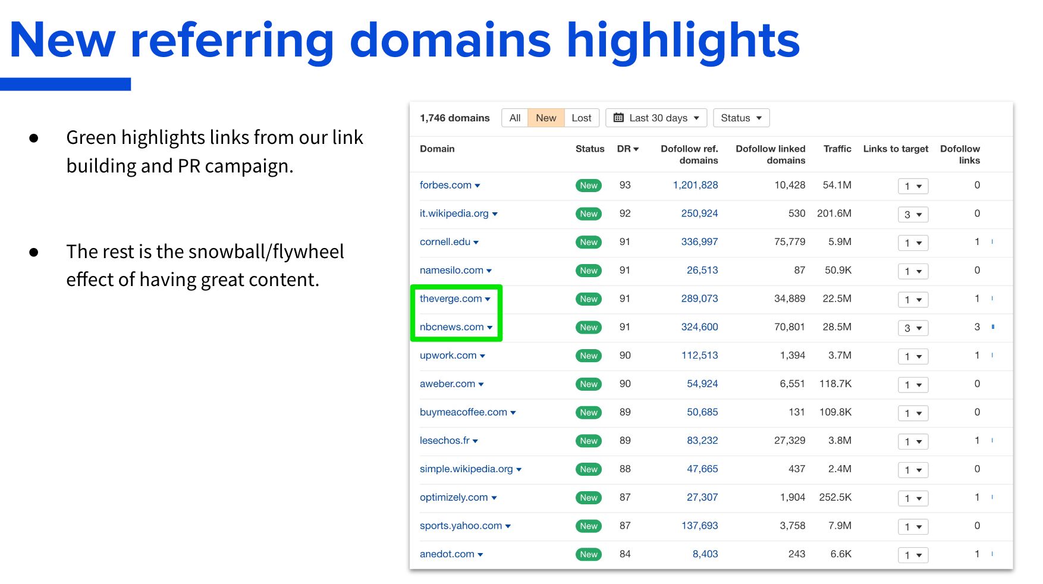Expand the theverge.com domain dropdown

489,299
